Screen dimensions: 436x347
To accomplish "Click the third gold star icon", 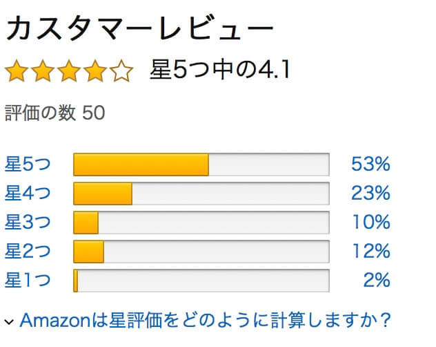I will 69,71.
